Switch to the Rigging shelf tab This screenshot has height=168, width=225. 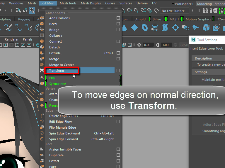pyautogui.click(x=24, y=20)
